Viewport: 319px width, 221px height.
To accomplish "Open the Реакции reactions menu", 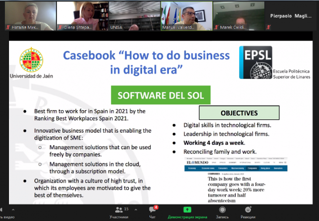I will (x=248, y=212).
